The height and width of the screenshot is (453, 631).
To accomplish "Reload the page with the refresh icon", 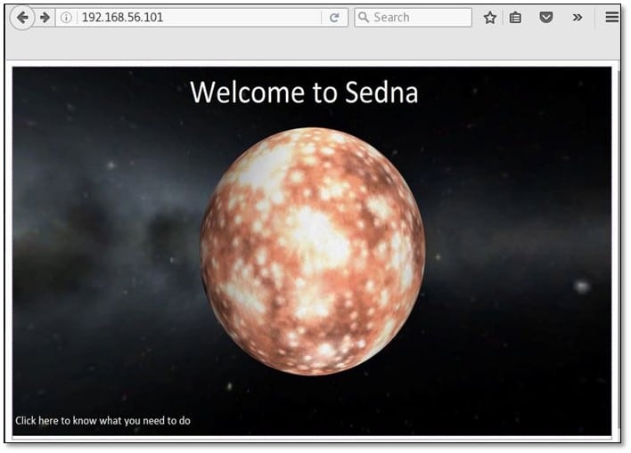I will 334,18.
